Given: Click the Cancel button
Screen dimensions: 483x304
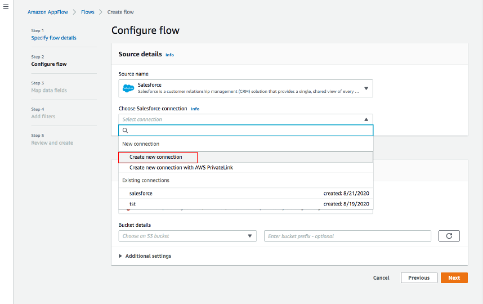Looking at the screenshot, I should tap(381, 278).
